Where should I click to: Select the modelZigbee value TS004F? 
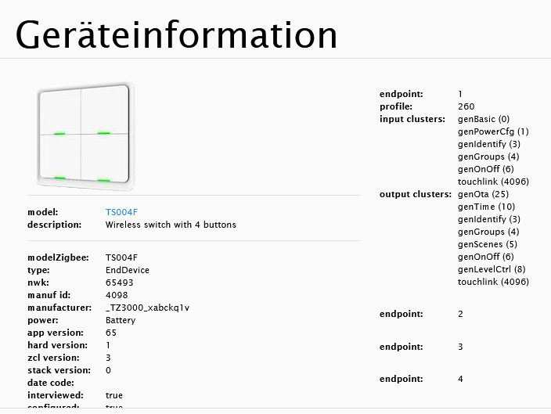[121, 257]
